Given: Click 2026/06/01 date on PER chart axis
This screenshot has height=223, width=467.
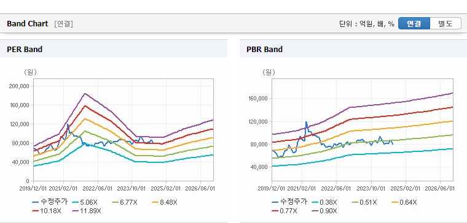Looking at the screenshot, I should click(200, 189).
